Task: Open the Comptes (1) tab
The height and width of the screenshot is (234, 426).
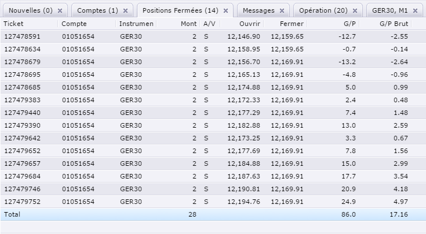Action: [x=97, y=11]
